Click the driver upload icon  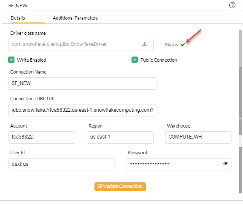pos(144,44)
